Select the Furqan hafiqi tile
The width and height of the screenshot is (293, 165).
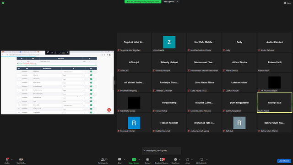click(169, 103)
